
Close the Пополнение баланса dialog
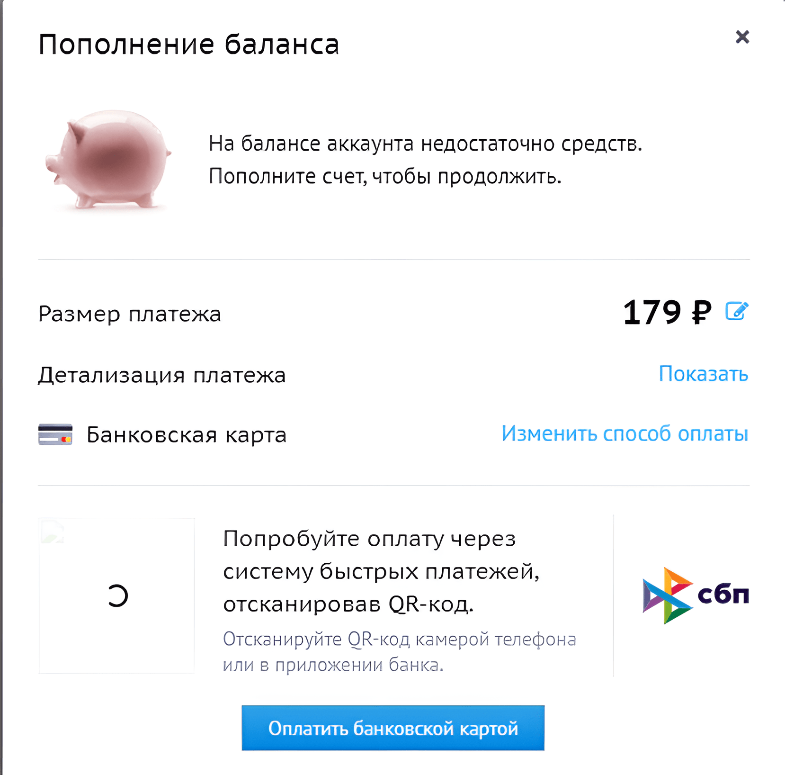click(742, 37)
